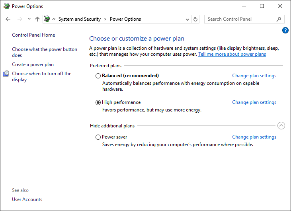Image resolution: width=291 pixels, height=211 pixels.
Task: Open Create a power plan
Action: [33, 64]
